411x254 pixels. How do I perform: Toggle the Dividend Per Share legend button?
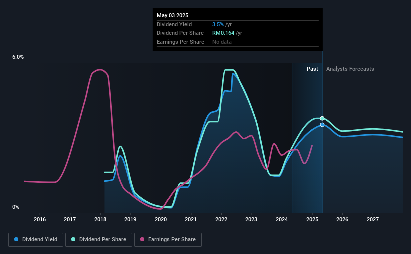point(99,240)
